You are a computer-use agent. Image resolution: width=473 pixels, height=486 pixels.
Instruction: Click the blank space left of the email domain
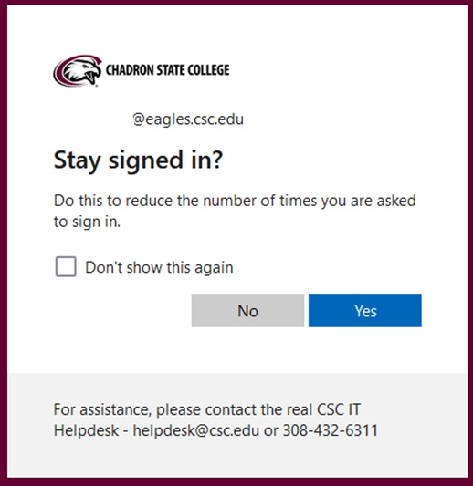click(92, 119)
